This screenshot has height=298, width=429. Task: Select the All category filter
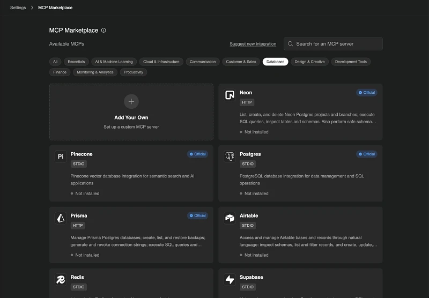tap(55, 62)
